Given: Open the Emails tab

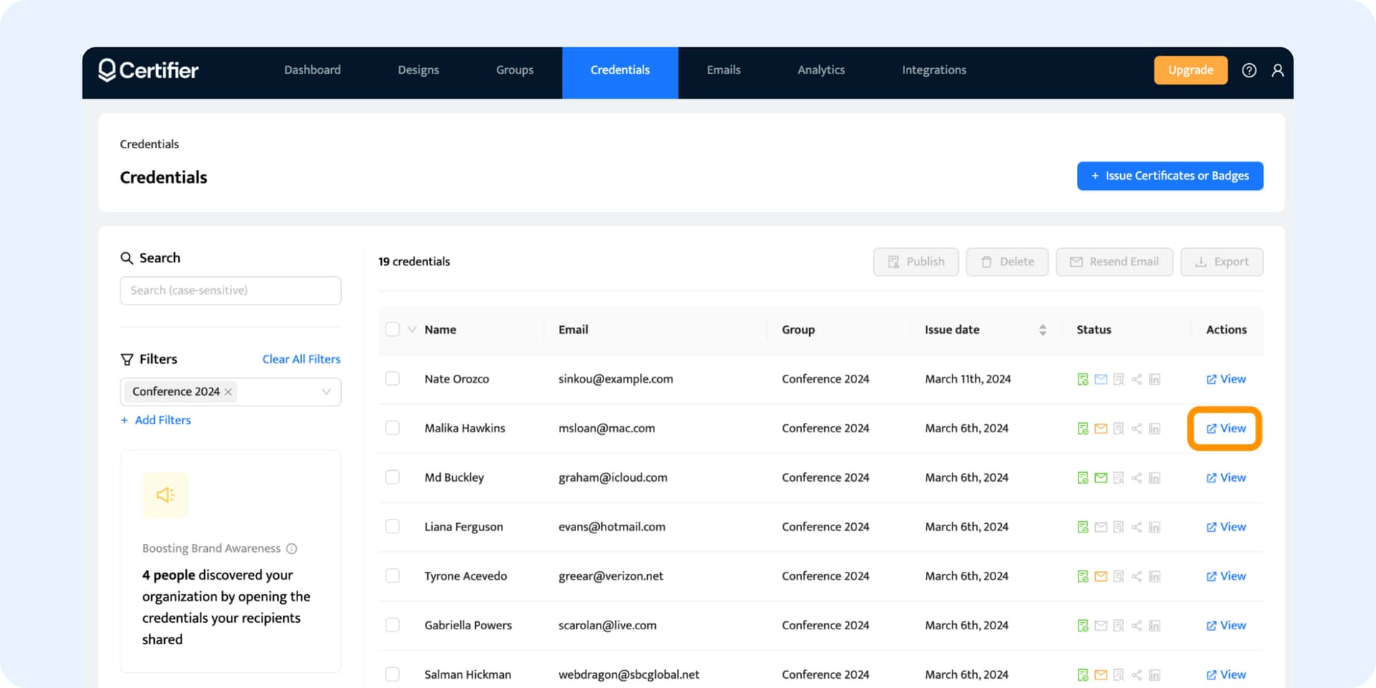Looking at the screenshot, I should 723,70.
